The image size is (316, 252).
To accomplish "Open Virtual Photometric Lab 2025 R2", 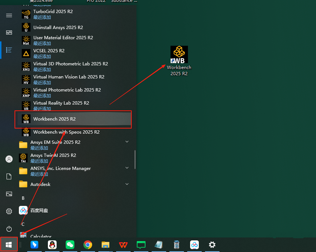I will click(67, 90).
